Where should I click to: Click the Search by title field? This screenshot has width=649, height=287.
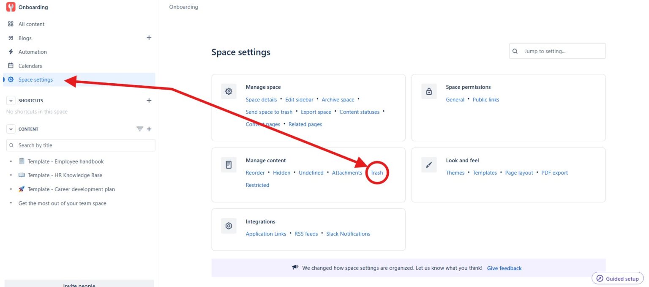(x=81, y=145)
